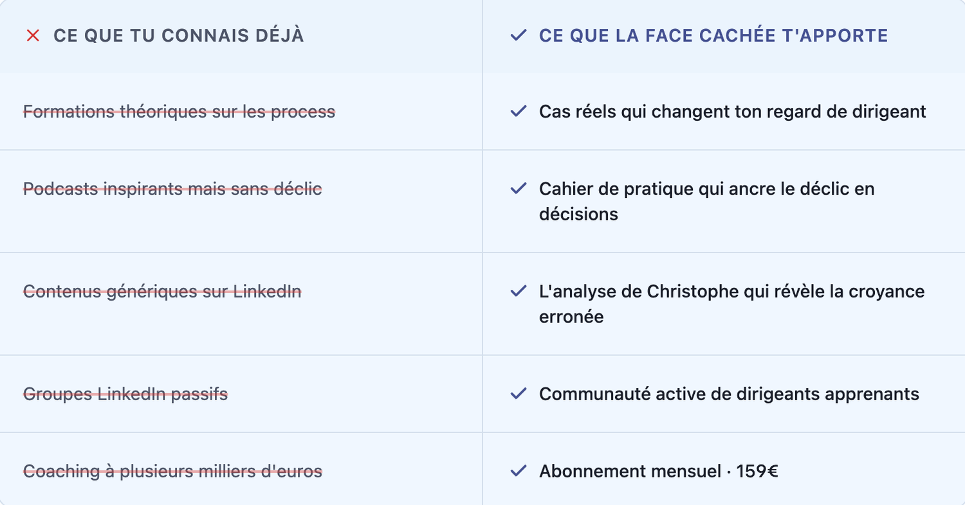Click checkmark beside 'L'analyse de Christophe'
The height and width of the screenshot is (505, 965).
coord(518,292)
